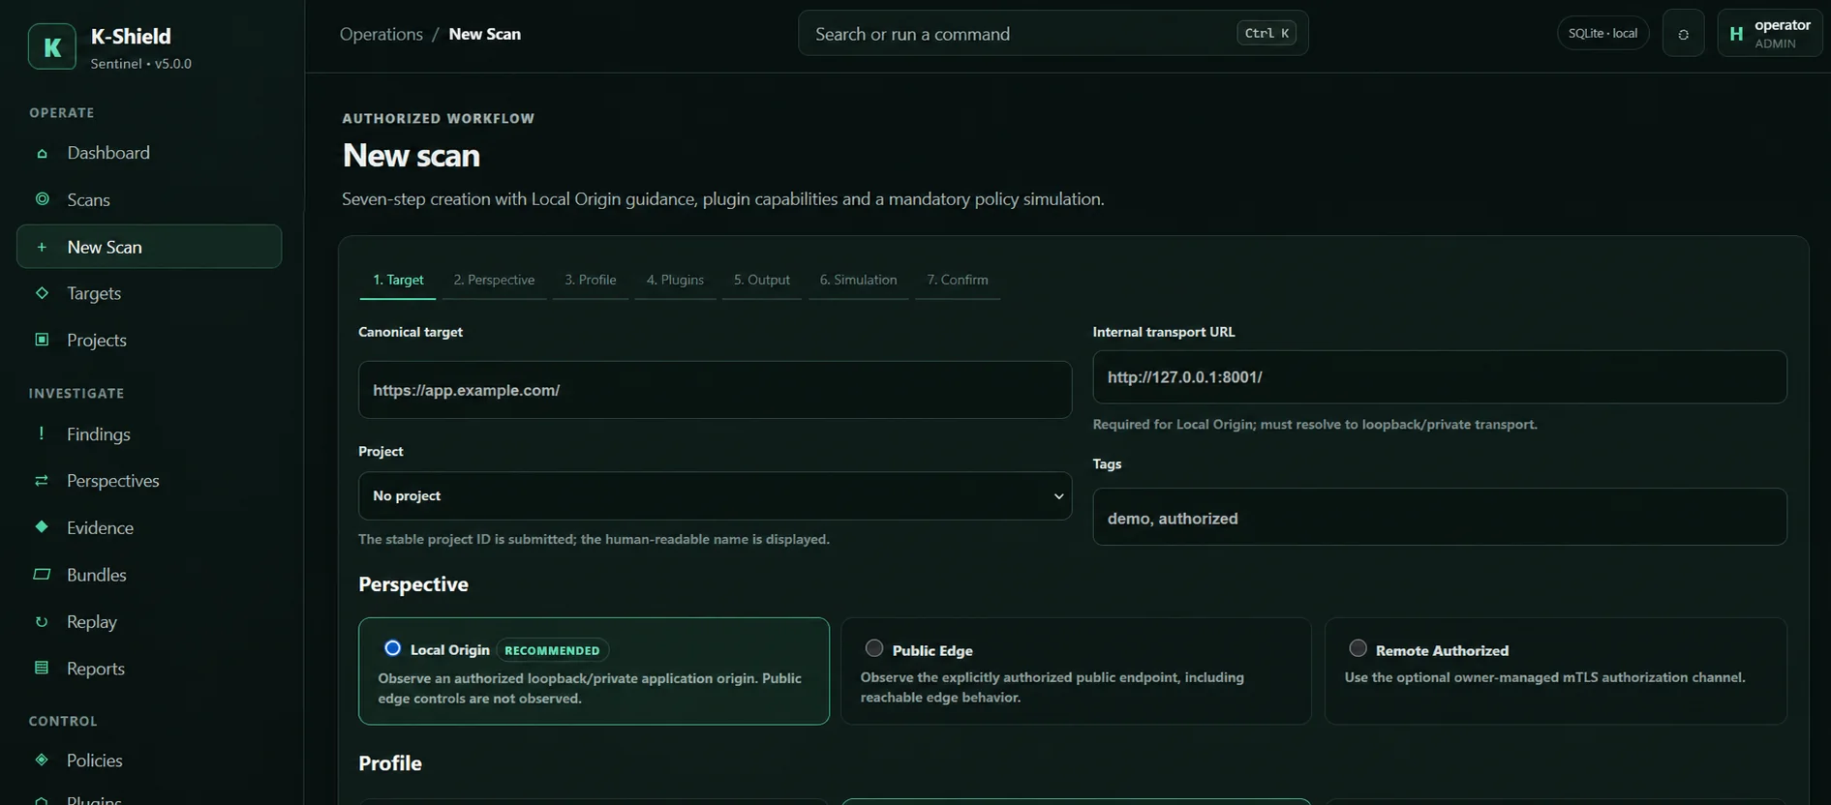Click the Findings exclamation icon
Viewport: 1831px width, 805px height.
click(x=42, y=433)
